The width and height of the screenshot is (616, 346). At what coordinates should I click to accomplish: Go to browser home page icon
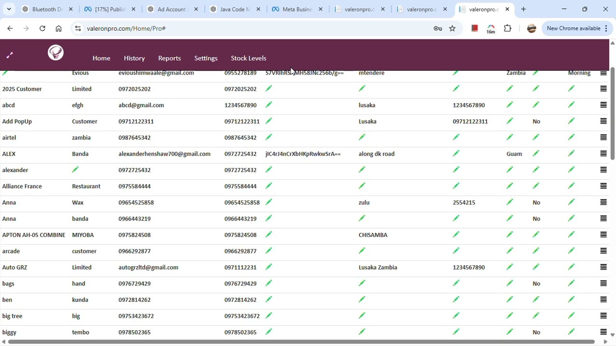pyautogui.click(x=59, y=28)
